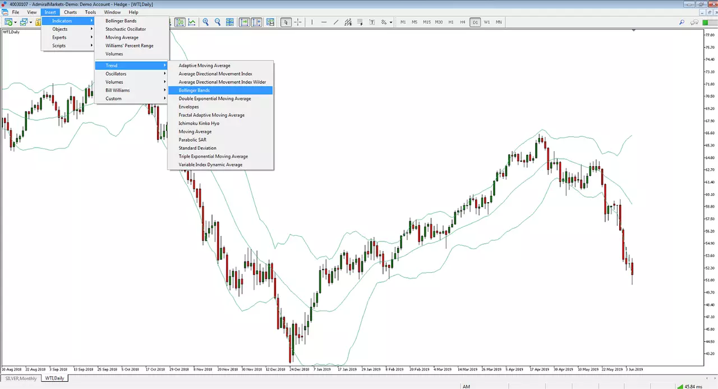The image size is (718, 389).
Task: Toggle chart shift icon
Action: [257, 22]
